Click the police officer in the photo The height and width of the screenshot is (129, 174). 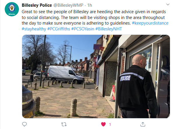point(138,86)
